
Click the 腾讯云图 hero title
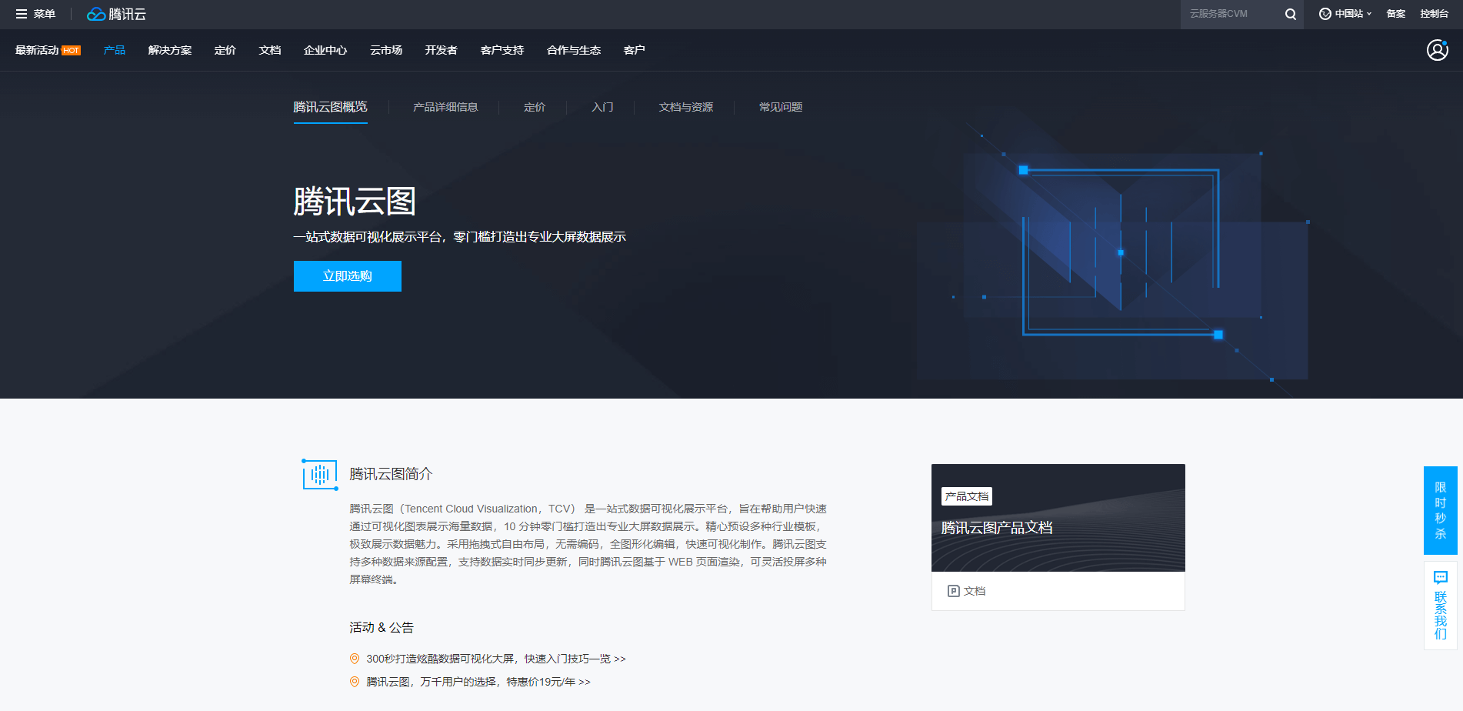[355, 202]
